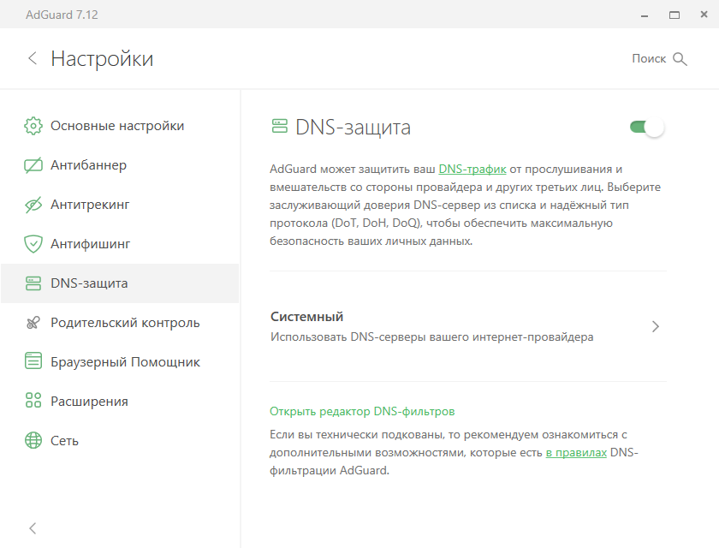Open the Сеть settings
The height and width of the screenshot is (548, 719).
[x=120, y=441]
